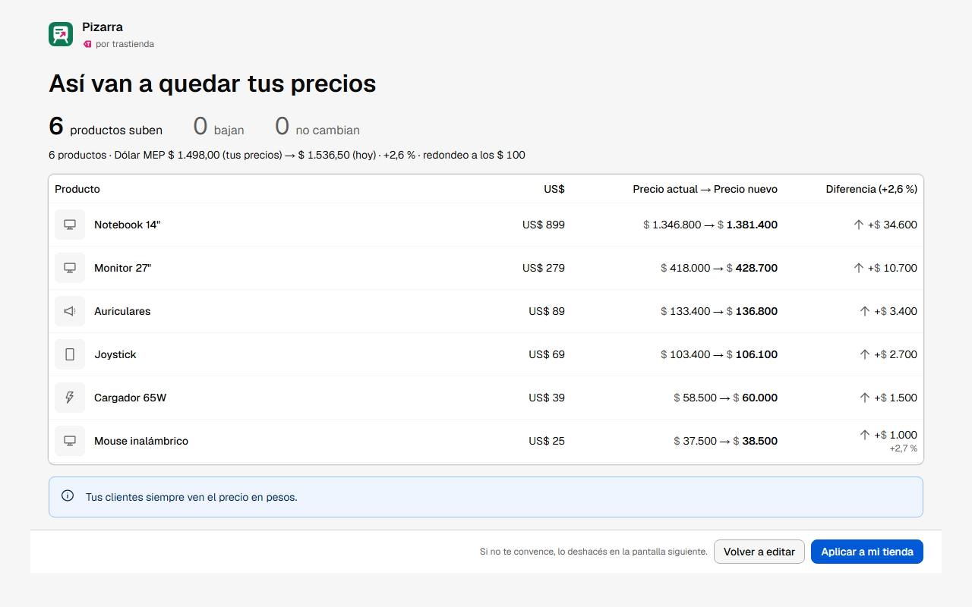
Task: Select the "Joystick" product name
Action: click(x=115, y=354)
